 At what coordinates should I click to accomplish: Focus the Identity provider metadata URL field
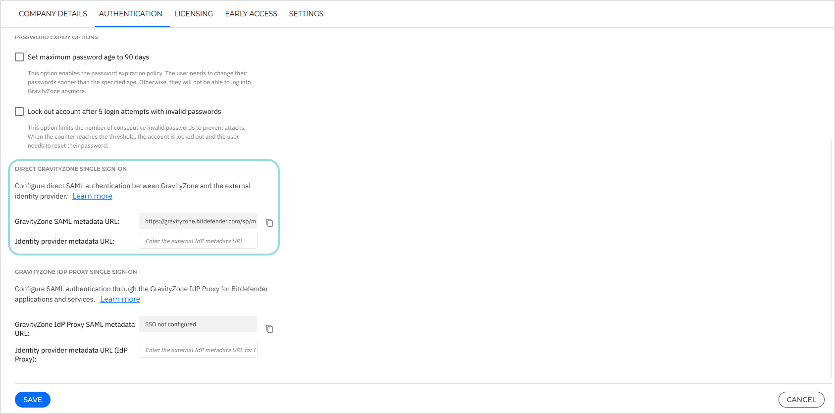tap(198, 241)
